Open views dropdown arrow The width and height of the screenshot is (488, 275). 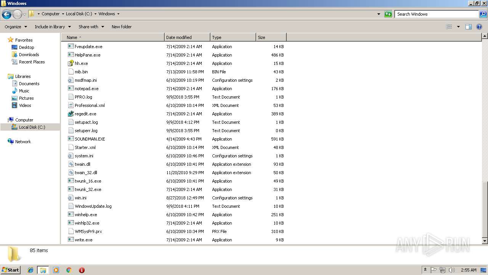(x=458, y=27)
